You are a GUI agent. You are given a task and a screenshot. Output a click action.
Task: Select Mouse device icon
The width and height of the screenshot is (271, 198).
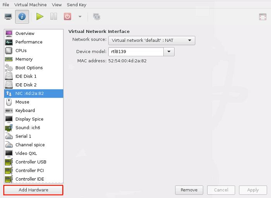[x=9, y=102]
